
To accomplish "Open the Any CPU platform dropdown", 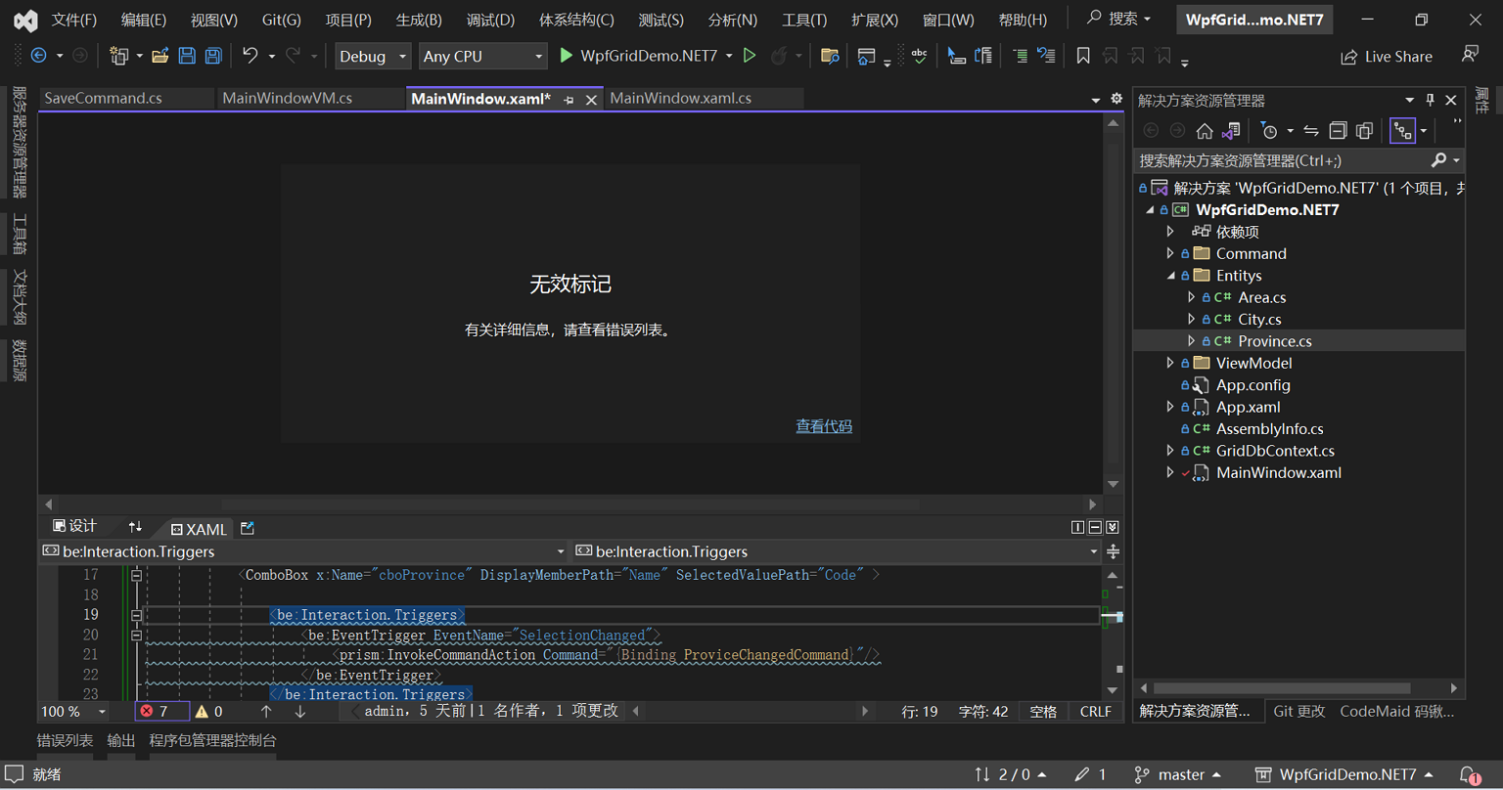I will coord(482,56).
